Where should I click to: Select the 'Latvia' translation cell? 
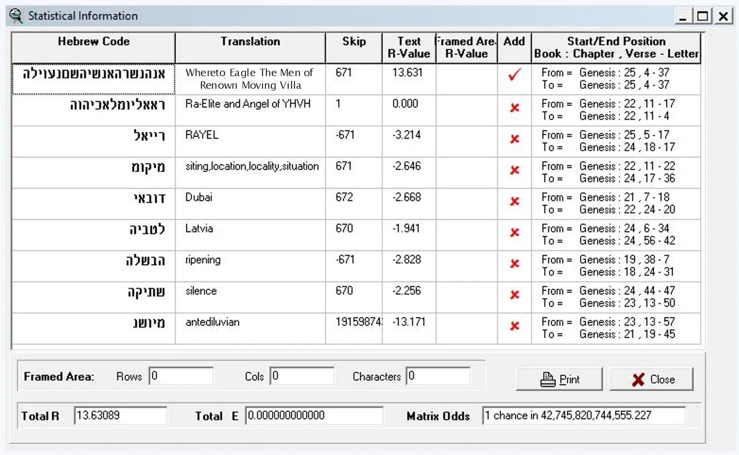[250, 235]
